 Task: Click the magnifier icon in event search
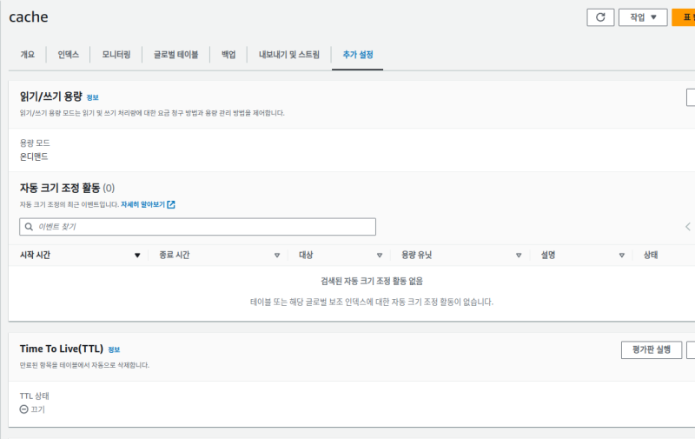coord(29,226)
